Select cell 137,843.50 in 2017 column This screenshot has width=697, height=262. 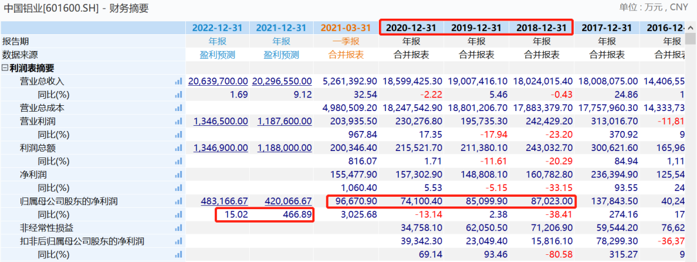point(613,201)
